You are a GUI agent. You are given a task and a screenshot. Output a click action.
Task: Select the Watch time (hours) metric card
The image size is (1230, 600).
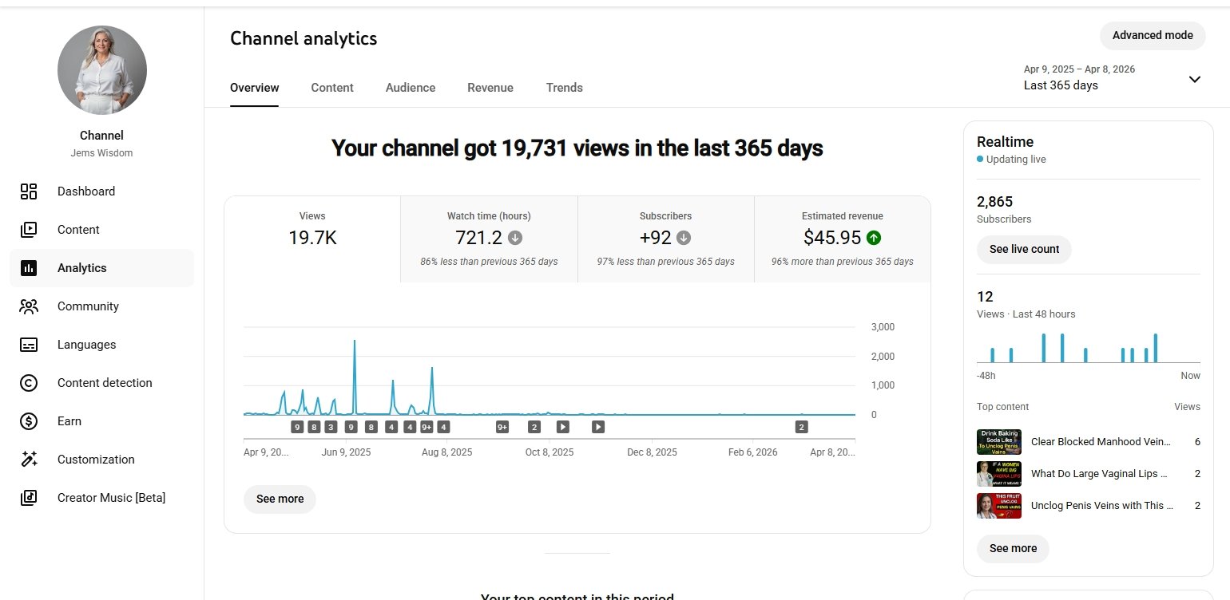click(x=489, y=239)
